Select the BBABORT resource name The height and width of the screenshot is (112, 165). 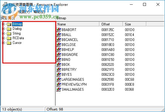coord(69,30)
